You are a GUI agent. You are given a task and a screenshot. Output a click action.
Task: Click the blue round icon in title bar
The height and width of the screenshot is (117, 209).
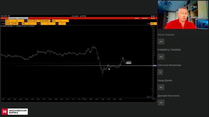[154, 16]
